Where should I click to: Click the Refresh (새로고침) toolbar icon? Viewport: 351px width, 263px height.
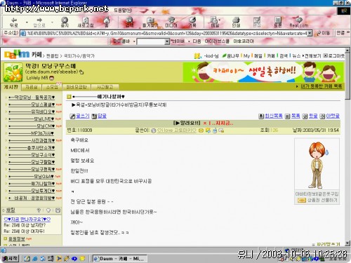(86, 22)
